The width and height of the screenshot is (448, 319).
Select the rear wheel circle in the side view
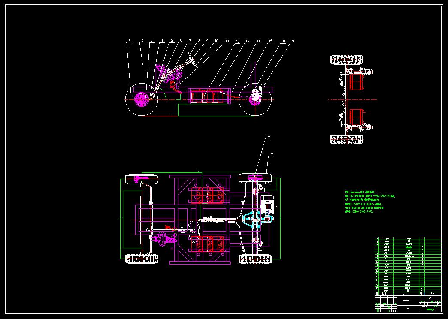click(255, 99)
